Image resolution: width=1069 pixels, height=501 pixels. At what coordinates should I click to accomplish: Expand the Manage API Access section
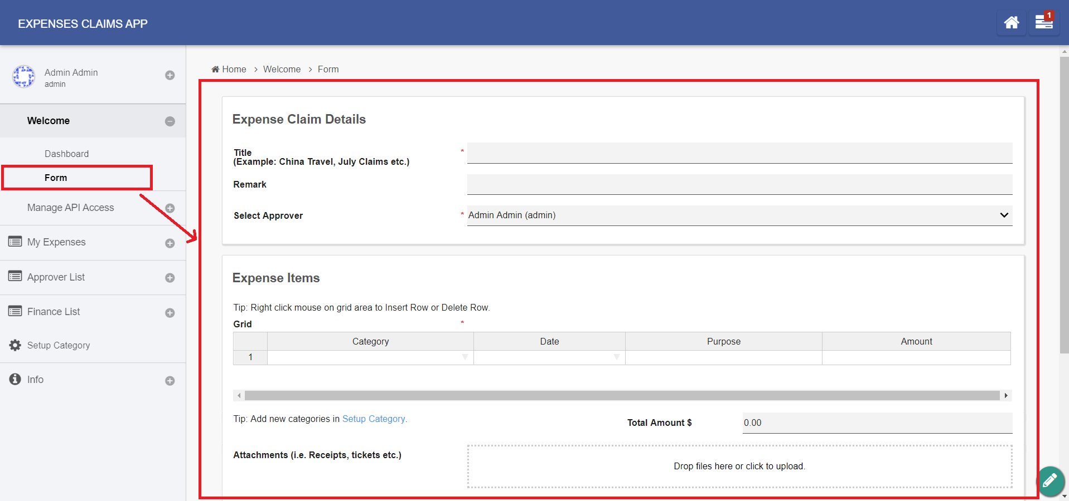170,208
